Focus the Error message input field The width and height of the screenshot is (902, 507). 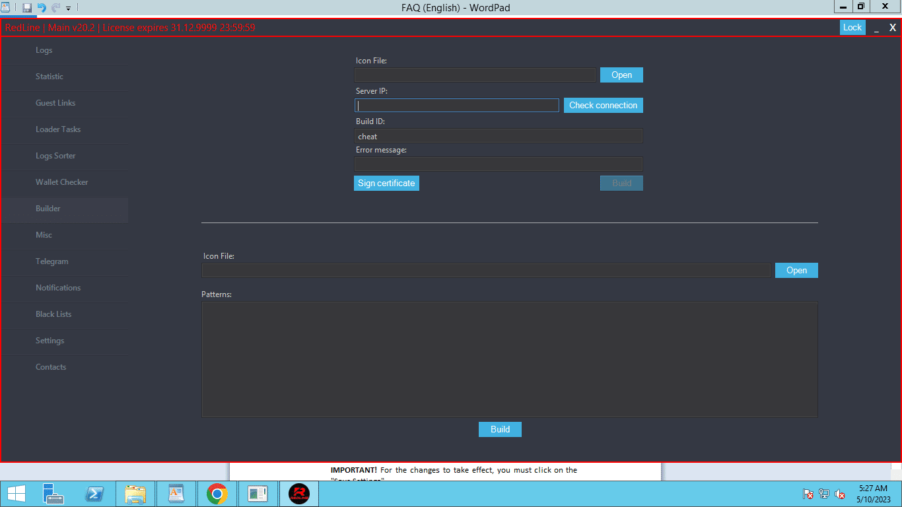click(499, 164)
